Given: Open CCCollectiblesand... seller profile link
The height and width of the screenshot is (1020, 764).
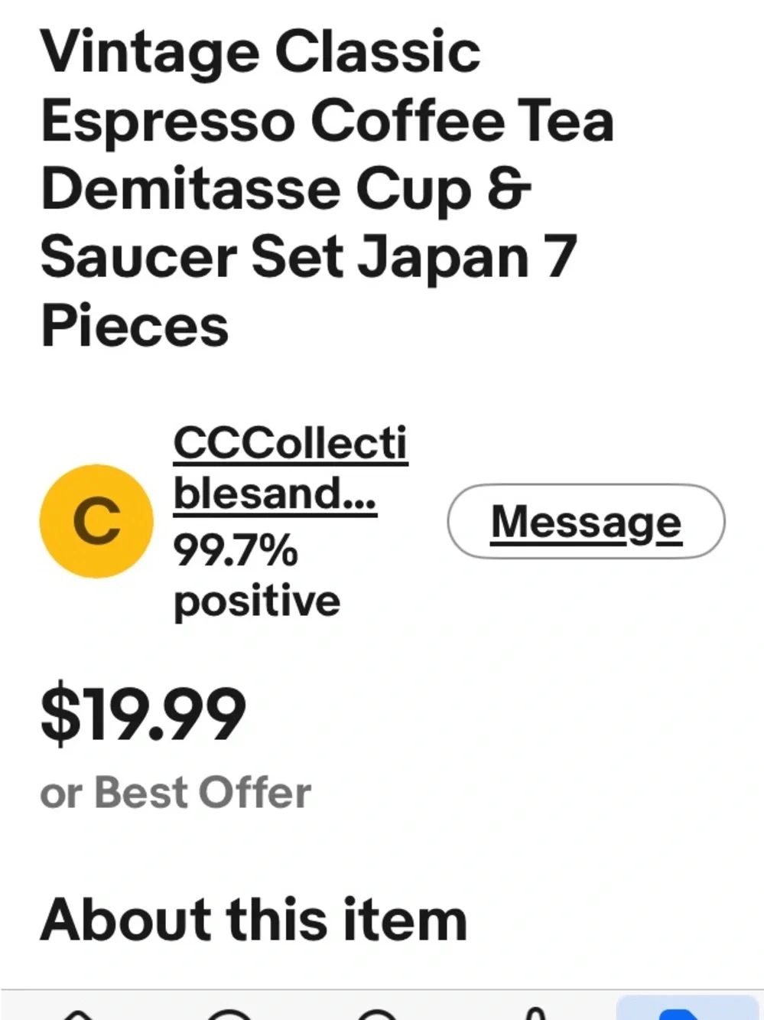Looking at the screenshot, I should [291, 468].
